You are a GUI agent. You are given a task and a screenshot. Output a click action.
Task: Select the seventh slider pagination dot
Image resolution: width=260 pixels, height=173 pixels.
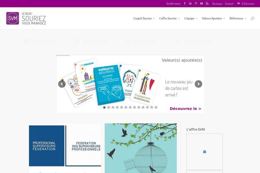[130, 107]
